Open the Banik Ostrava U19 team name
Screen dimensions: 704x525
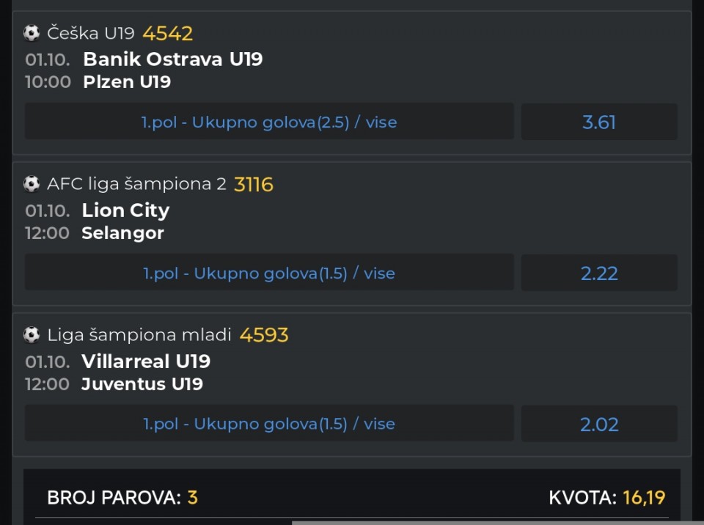point(173,59)
